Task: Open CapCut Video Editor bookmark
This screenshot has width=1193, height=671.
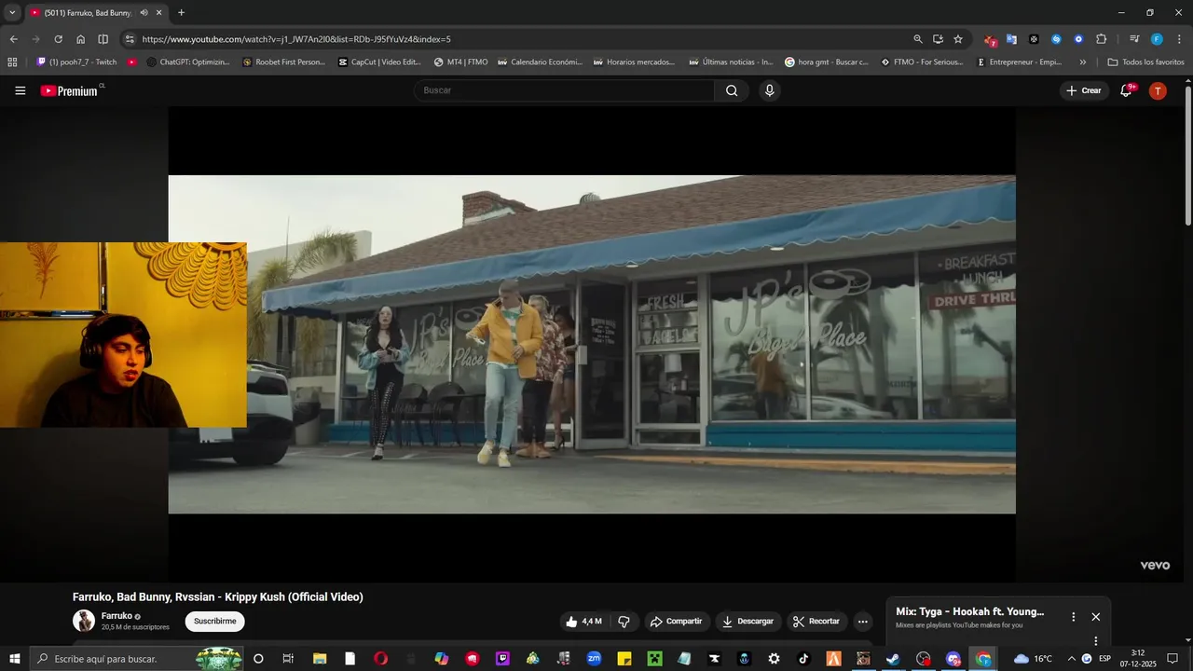Action: point(379,62)
